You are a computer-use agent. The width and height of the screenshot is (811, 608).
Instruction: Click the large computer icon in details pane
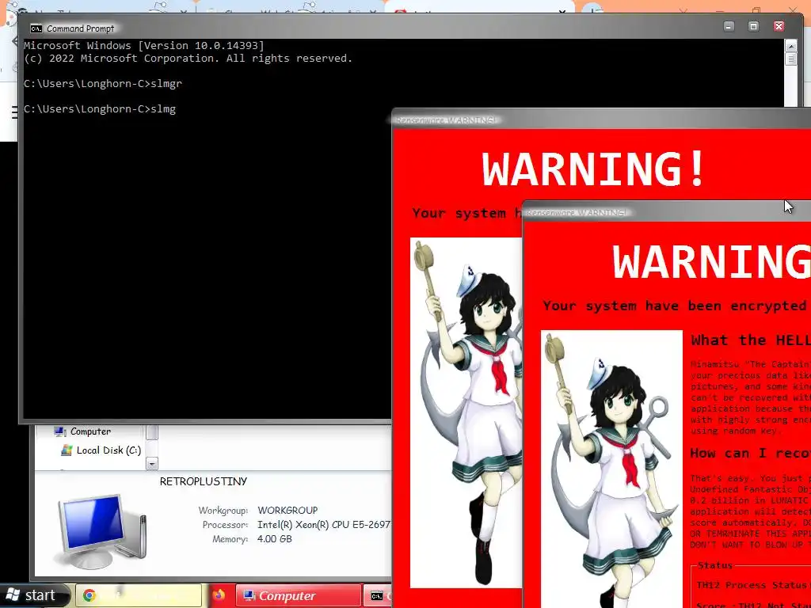click(x=102, y=530)
